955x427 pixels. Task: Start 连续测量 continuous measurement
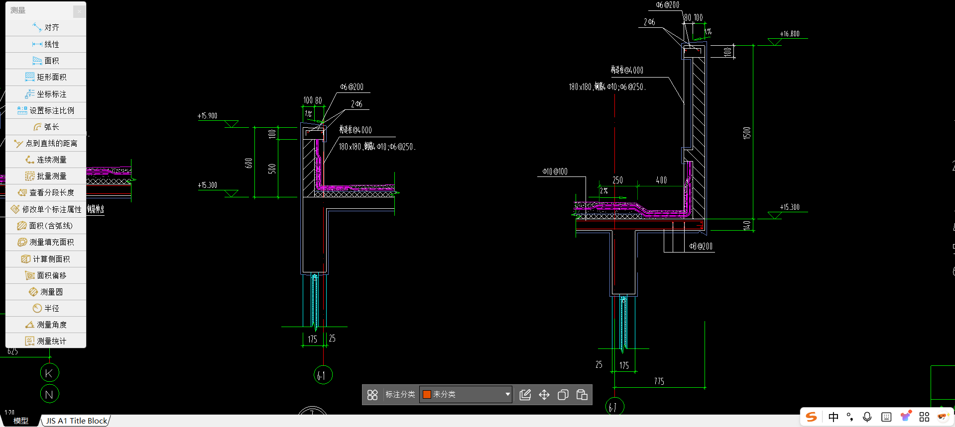[46, 160]
